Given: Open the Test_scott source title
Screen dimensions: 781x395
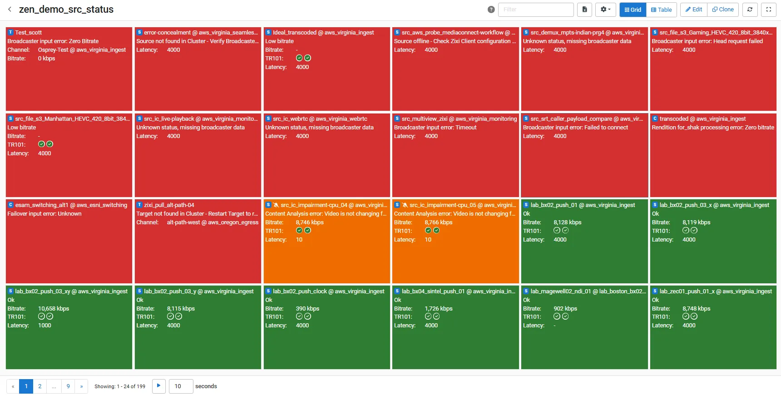Looking at the screenshot, I should pyautogui.click(x=29, y=32).
